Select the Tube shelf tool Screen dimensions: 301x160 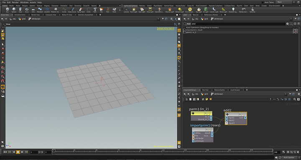(20, 10)
